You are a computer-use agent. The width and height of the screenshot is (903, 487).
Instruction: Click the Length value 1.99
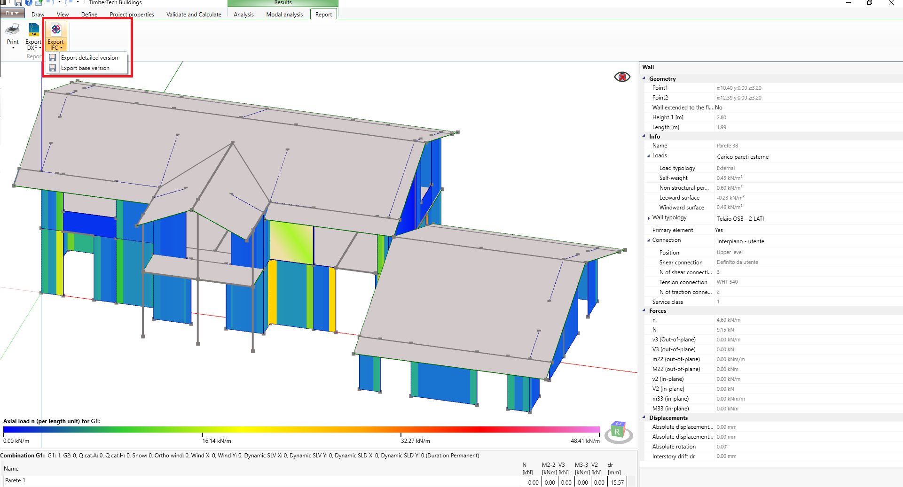(x=722, y=127)
